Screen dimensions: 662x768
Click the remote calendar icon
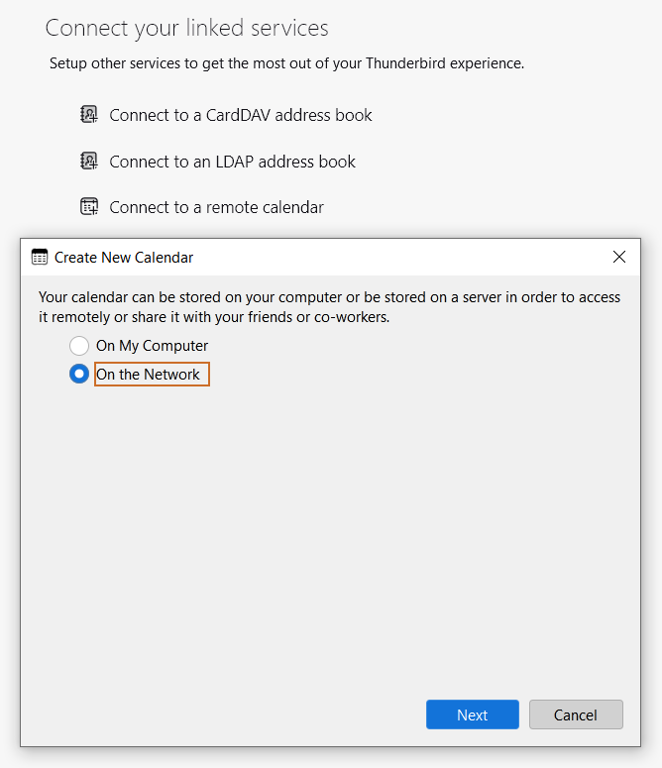(89, 207)
